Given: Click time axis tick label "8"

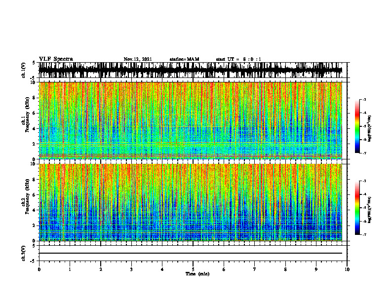Looking at the screenshot, I should pos(285,269).
